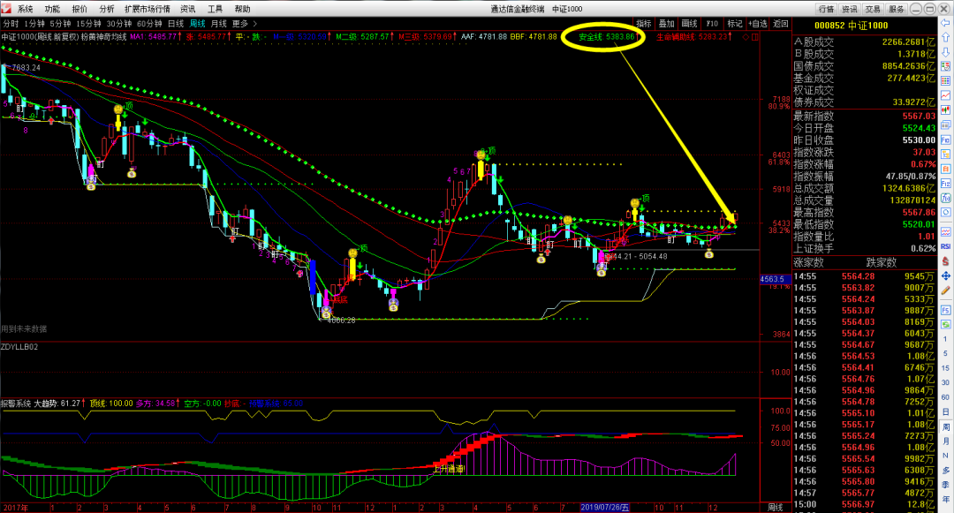Select the pencil drawing tool icon

pos(945,290)
